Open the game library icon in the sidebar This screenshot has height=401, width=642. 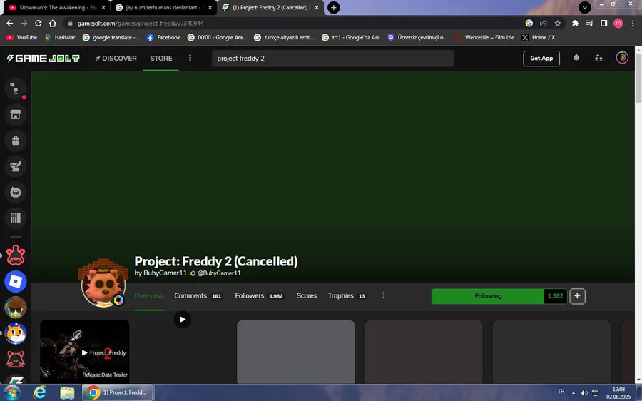pos(16,218)
